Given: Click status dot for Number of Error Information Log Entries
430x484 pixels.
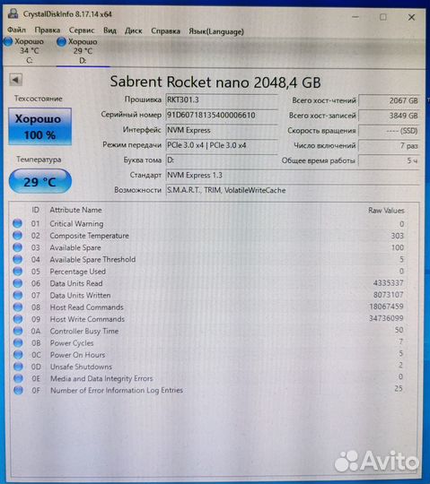Looking at the screenshot, I should coord(18,391).
